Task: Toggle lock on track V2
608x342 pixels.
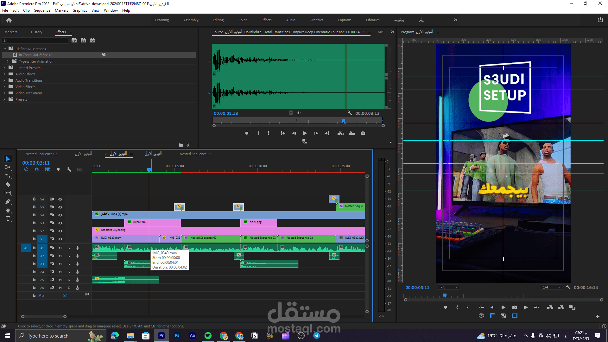Action: click(34, 231)
